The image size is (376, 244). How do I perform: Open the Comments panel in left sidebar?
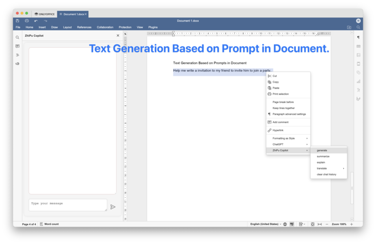tap(17, 46)
